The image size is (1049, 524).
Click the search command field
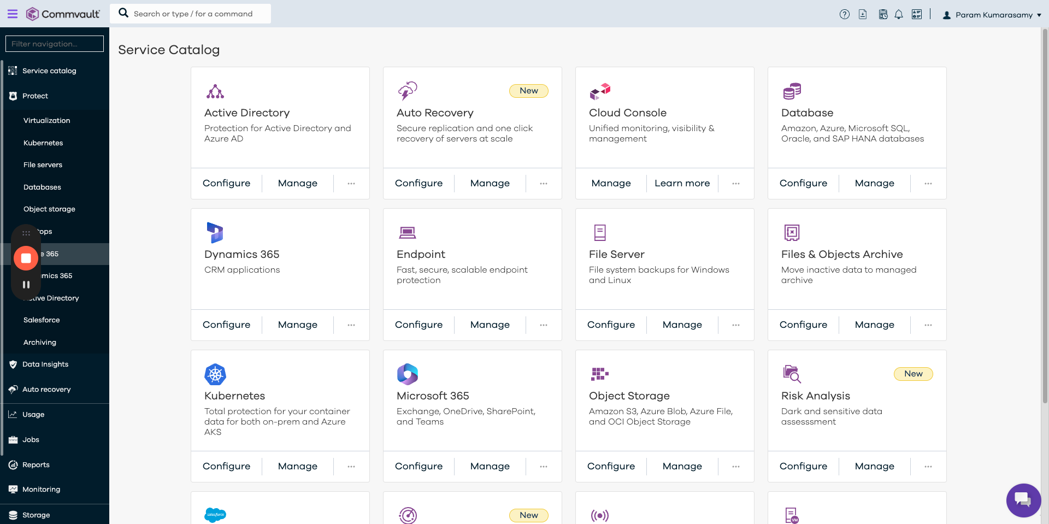click(190, 14)
